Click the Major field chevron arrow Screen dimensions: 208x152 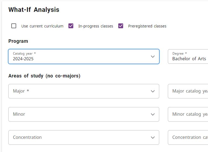coord(153,91)
